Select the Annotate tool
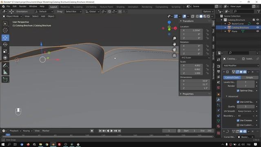Viewport: 261px width, 147px height. tap(5, 65)
